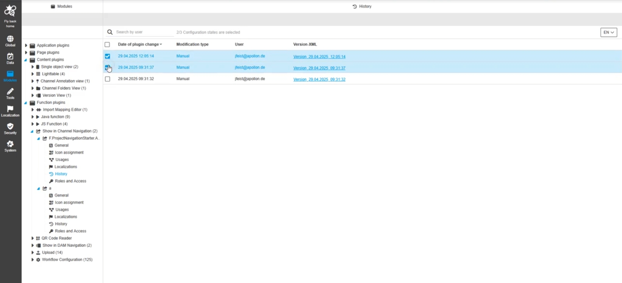
Task: Sort by Date of plugin change column
Action: [x=139, y=44]
